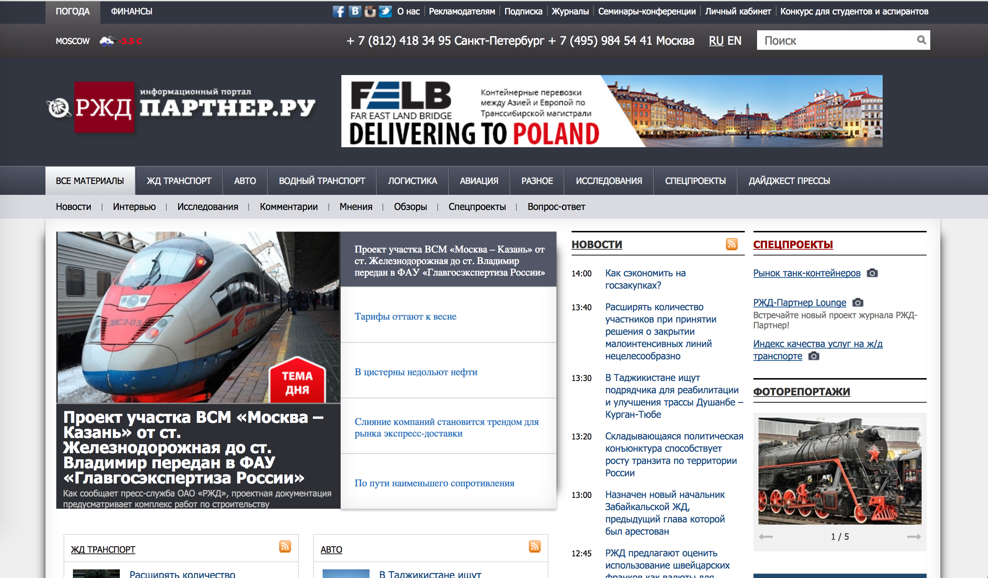Click camera icon beside Индекс качества услуг

pyautogui.click(x=814, y=356)
